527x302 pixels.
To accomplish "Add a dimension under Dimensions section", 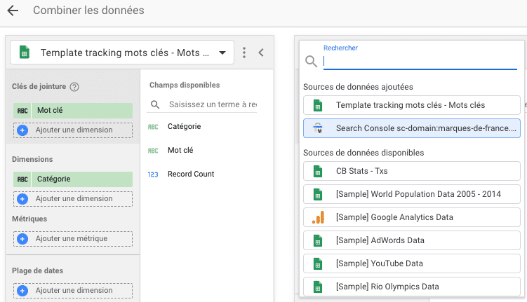I will point(73,198).
